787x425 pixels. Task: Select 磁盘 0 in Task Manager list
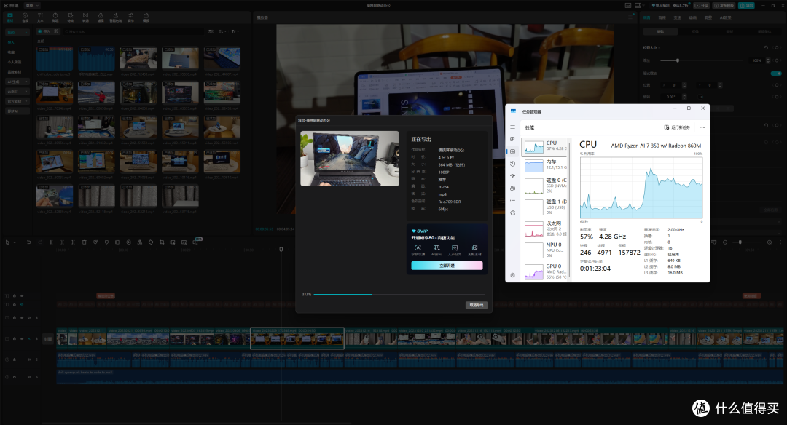545,186
